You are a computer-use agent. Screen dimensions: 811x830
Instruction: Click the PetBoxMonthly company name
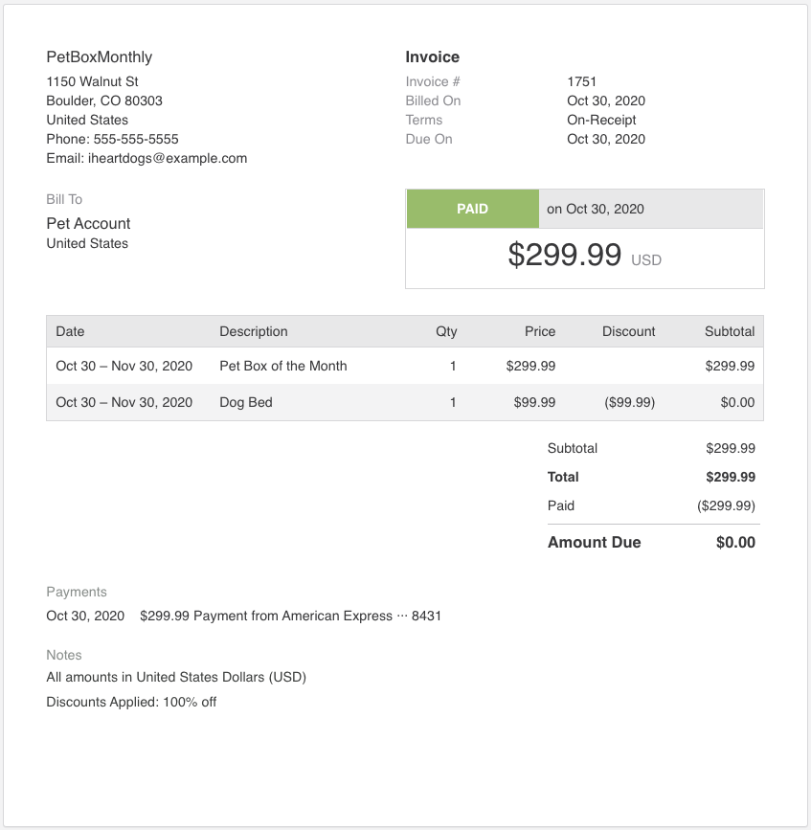[100, 57]
